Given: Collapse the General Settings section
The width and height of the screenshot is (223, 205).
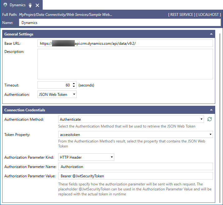Looking at the screenshot, I should click(211, 34).
